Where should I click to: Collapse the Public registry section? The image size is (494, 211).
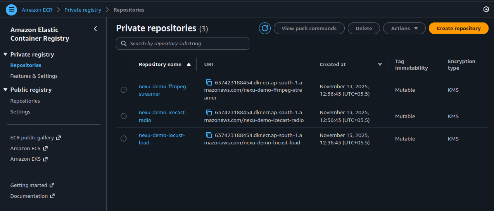(x=5, y=90)
